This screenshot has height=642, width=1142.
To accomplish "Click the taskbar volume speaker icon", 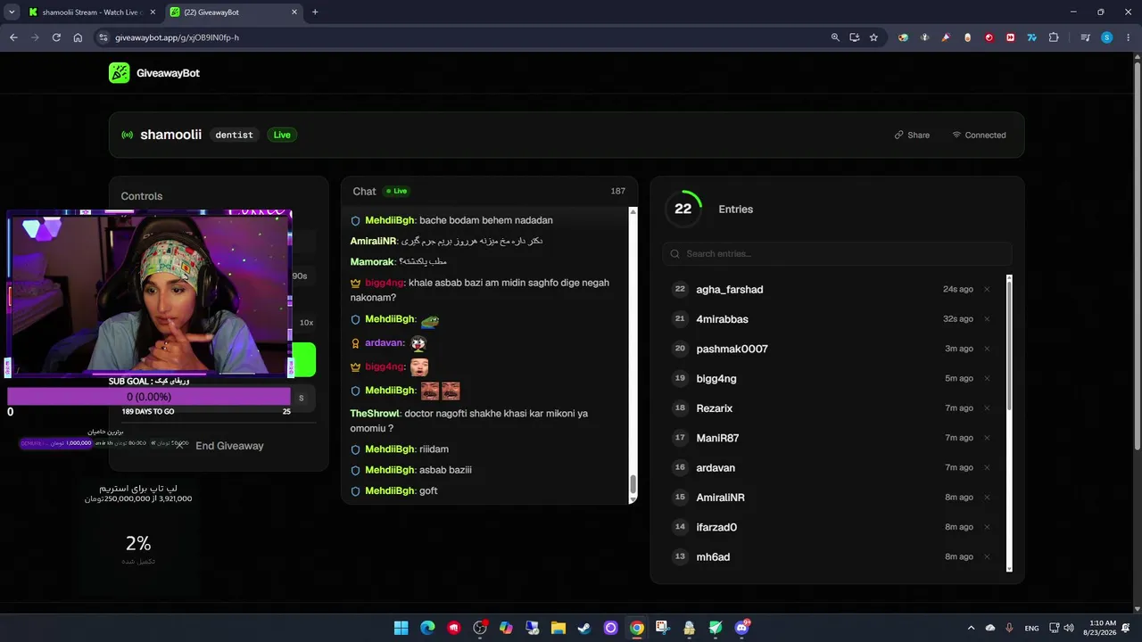I will (x=1070, y=628).
